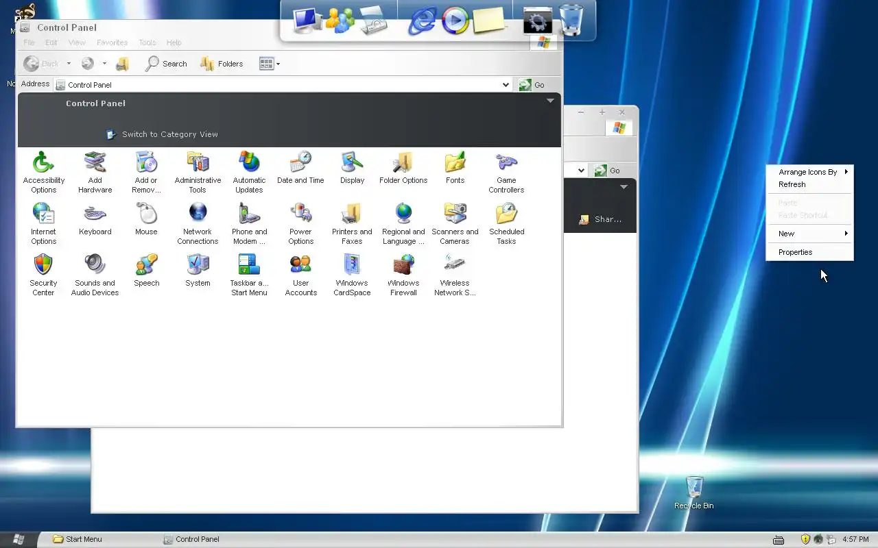Open the Favorites menu
This screenshot has width=878, height=548.
[112, 42]
